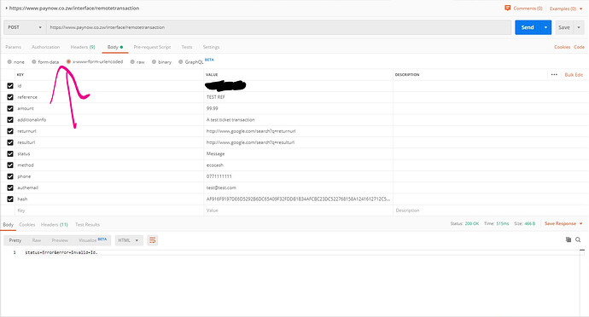
Task: Open the POST method dropdown
Action: pyautogui.click(x=25, y=27)
